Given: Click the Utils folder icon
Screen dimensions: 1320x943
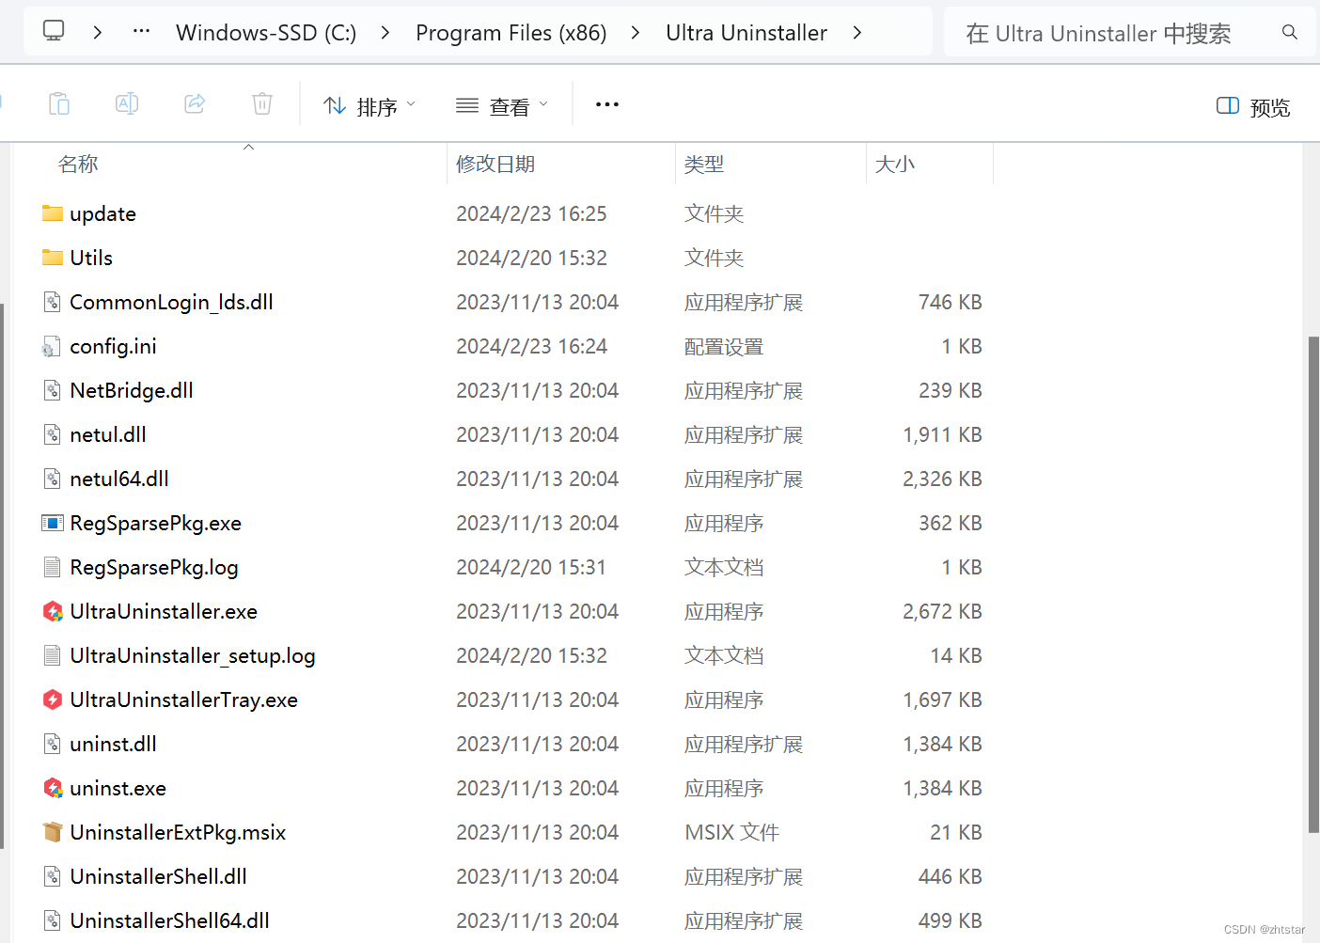Looking at the screenshot, I should click(53, 258).
